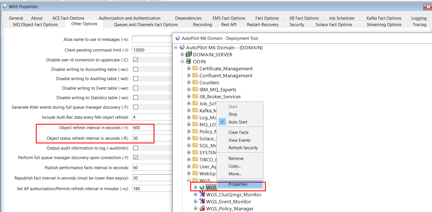432x212 pixels.
Task: Expand the WGS_Event_Monitor node
Action: coord(196,201)
